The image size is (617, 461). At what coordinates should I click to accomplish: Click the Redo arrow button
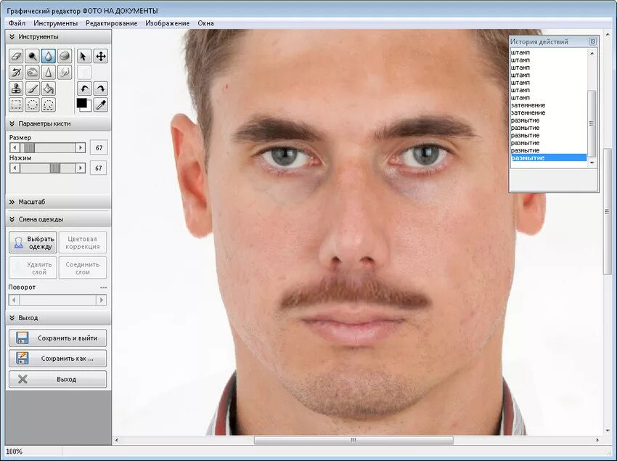point(101,89)
